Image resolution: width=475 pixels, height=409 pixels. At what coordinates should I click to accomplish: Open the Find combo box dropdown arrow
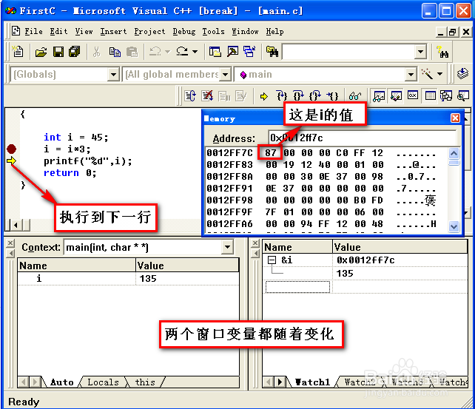click(420, 52)
